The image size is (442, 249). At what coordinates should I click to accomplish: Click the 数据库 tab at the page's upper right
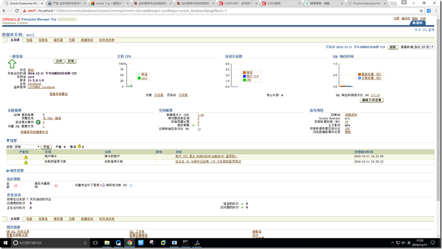click(x=417, y=23)
